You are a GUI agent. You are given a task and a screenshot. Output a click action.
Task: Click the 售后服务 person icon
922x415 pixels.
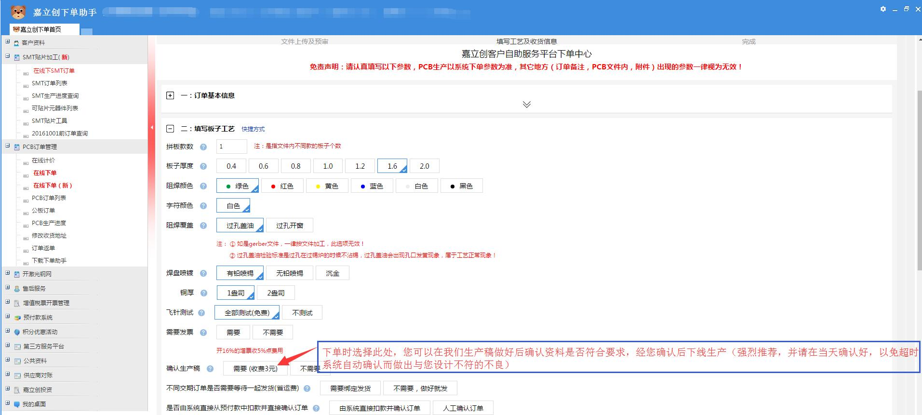pyautogui.click(x=17, y=289)
